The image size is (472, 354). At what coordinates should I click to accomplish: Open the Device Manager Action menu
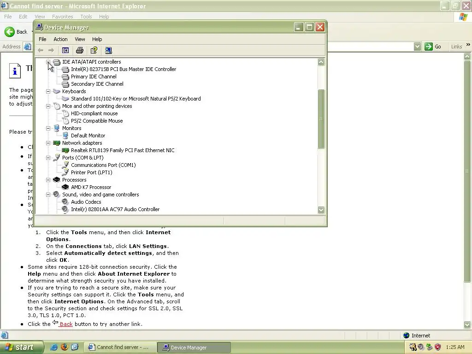click(x=60, y=39)
